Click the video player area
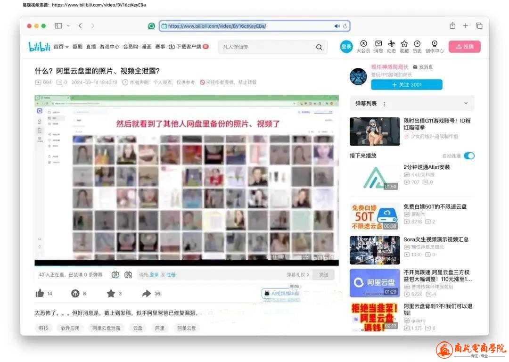This screenshot has width=509, height=362. pyautogui.click(x=187, y=181)
